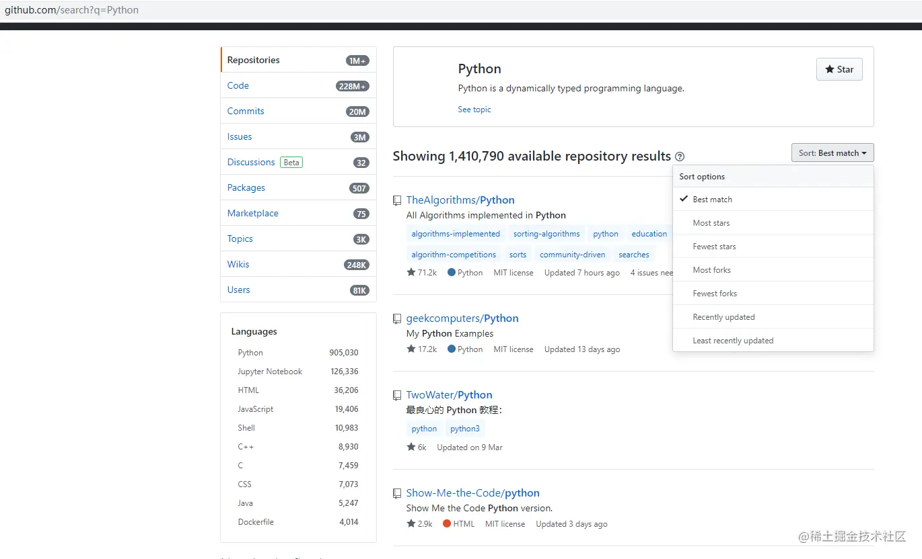Click the 71.2k star count
This screenshot has width=922, height=559.
tap(422, 273)
